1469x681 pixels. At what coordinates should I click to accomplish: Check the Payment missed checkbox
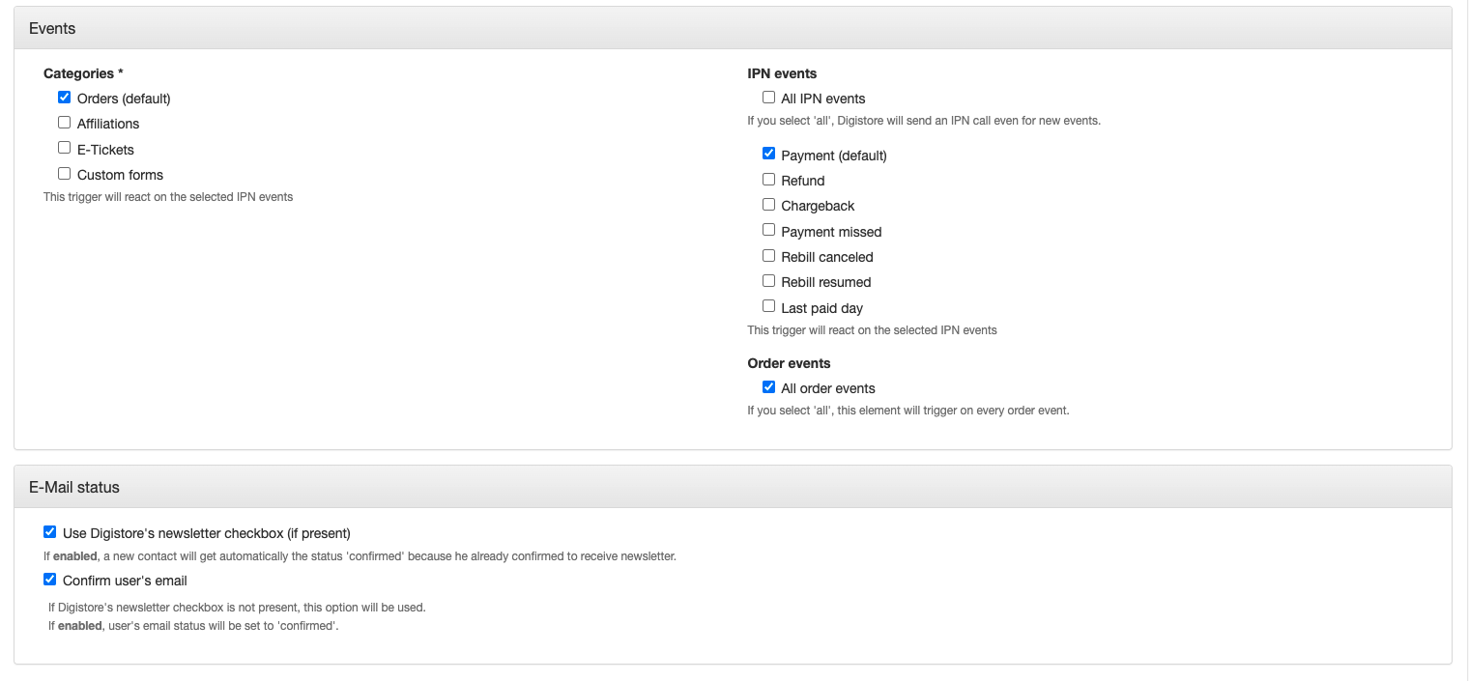769,230
